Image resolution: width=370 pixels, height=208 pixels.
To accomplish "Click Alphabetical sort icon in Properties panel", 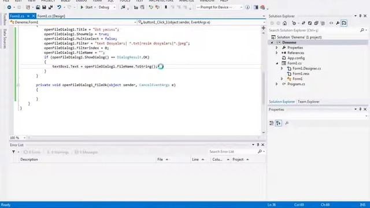I will coord(279,123).
